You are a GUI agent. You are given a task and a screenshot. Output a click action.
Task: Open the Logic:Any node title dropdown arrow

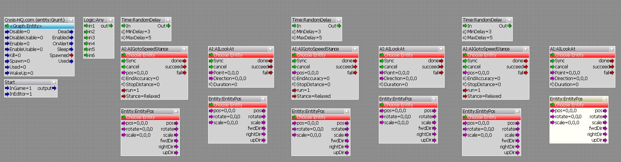pos(111,20)
